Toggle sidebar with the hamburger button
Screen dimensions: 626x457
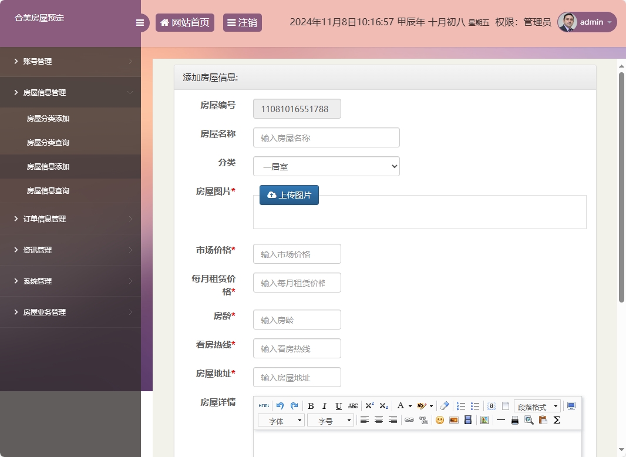pos(140,23)
